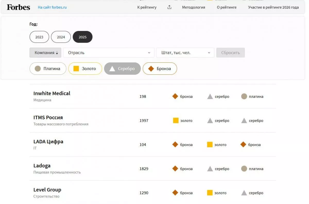Screen dimensions: 309x204
Task: Click the share/export icon in the header
Action: pyautogui.click(x=169, y=7)
